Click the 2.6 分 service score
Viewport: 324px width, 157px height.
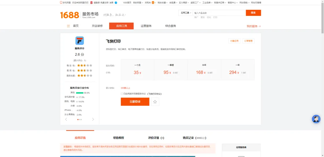(x=79, y=55)
